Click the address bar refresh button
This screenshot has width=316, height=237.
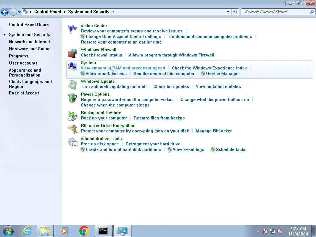pyautogui.click(x=235, y=12)
